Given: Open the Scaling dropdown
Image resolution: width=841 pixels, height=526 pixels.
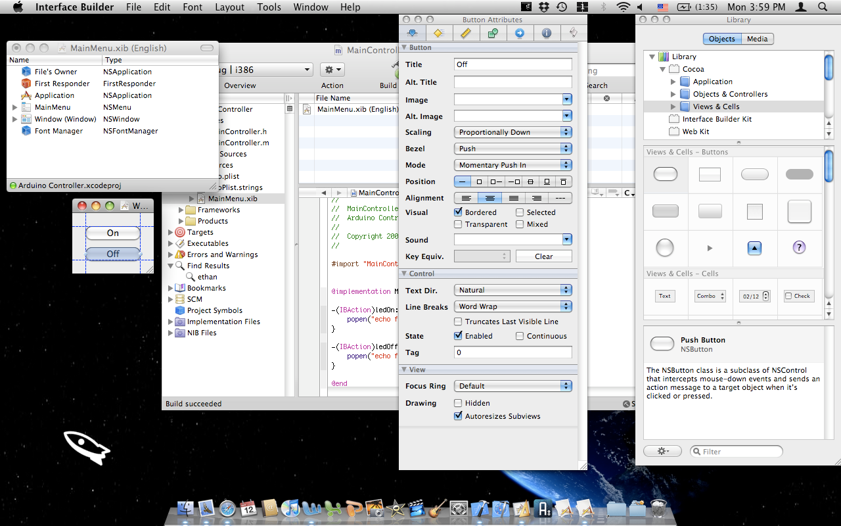Looking at the screenshot, I should pyautogui.click(x=513, y=132).
